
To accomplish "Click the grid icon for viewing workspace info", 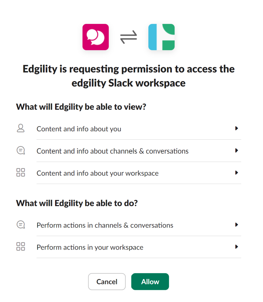I will click(21, 173).
